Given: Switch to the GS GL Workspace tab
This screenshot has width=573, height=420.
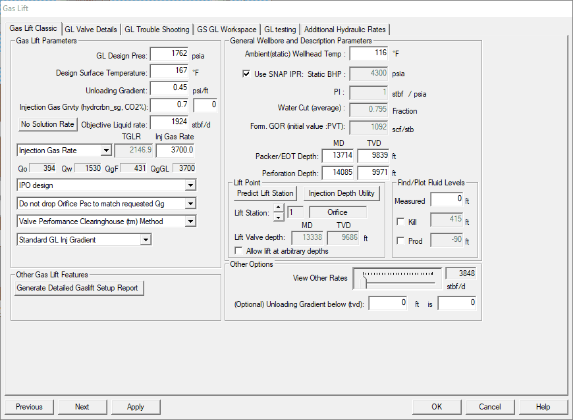Looking at the screenshot, I should coord(227,29).
